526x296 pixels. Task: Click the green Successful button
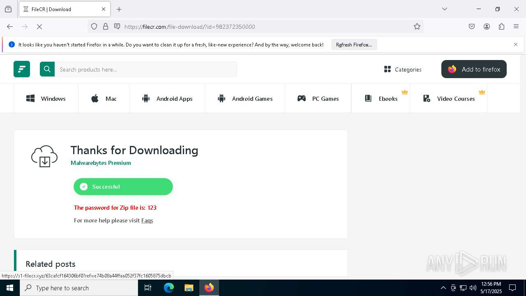coord(123,187)
